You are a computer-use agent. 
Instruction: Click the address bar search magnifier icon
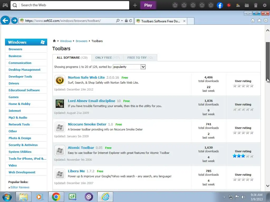point(118,21)
